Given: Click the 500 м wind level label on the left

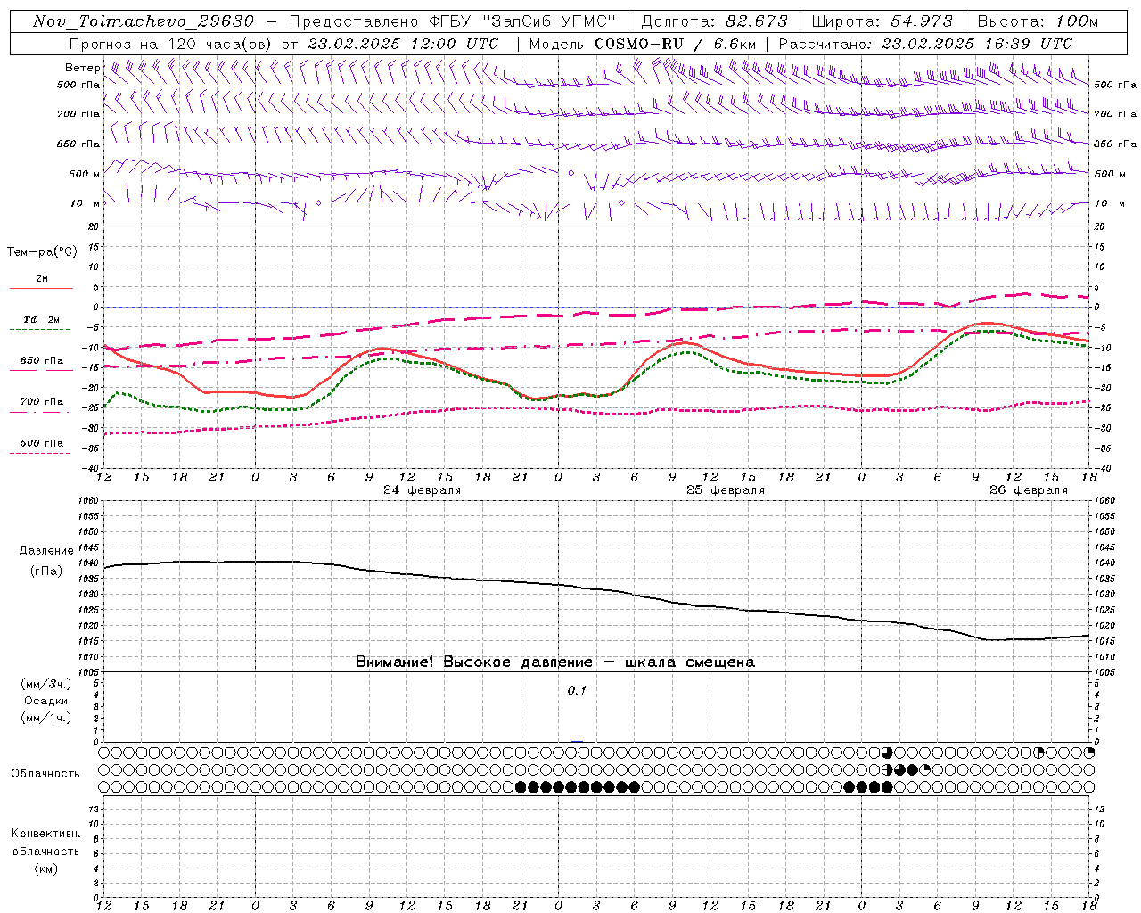Looking at the screenshot, I should coord(85,174).
